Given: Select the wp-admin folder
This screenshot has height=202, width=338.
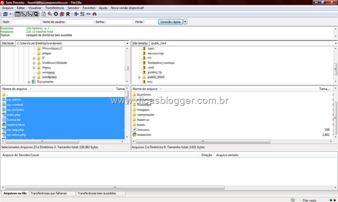Looking at the screenshot, I should click(14, 100).
